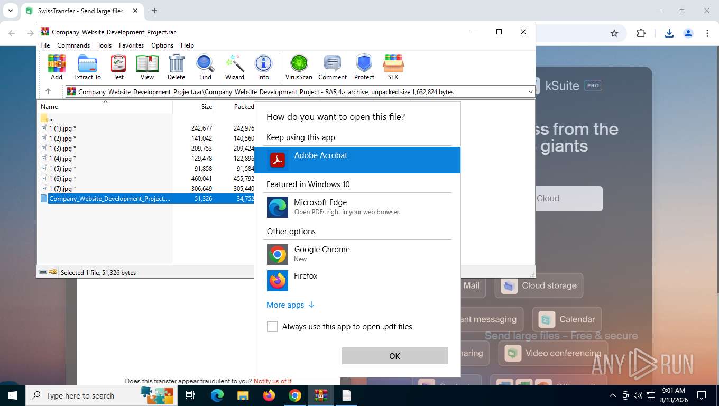
Task: Open File Explorer from the taskbar
Action: [243, 395]
